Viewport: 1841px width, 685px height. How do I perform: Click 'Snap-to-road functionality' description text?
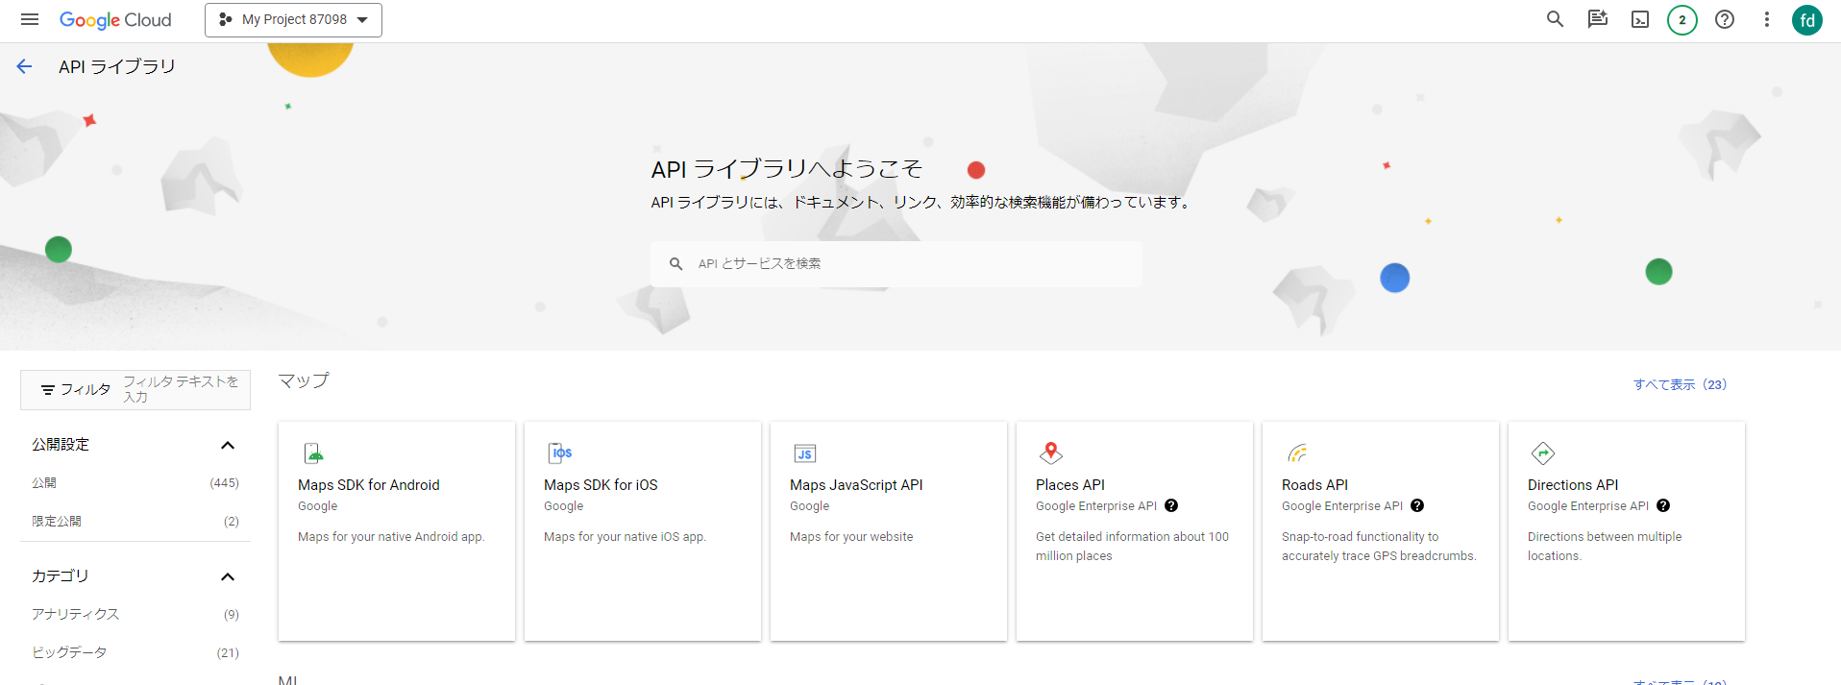coord(1379,547)
